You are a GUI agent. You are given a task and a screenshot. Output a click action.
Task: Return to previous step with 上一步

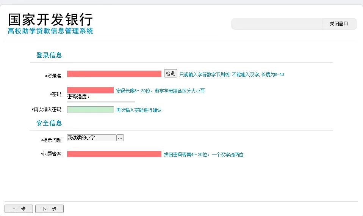coord(18,209)
